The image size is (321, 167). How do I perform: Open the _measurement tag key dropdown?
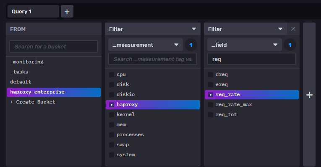(x=146, y=45)
